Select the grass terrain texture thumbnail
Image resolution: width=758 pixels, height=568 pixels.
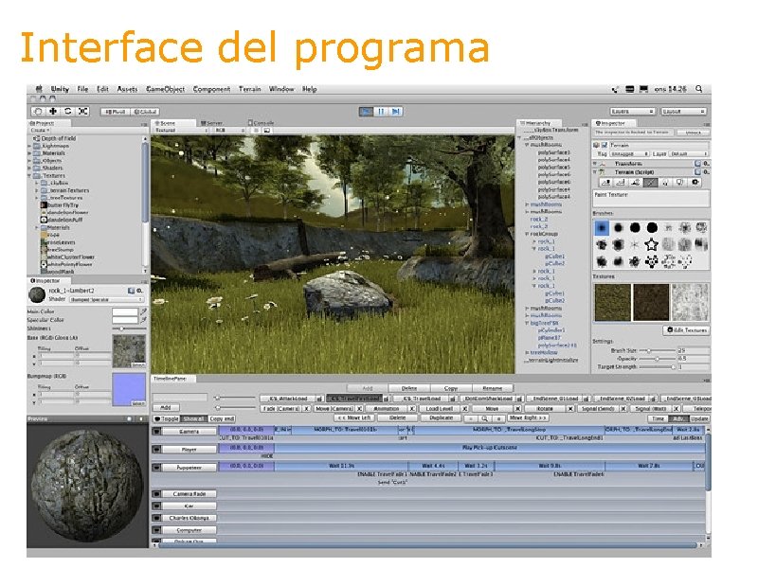(612, 302)
